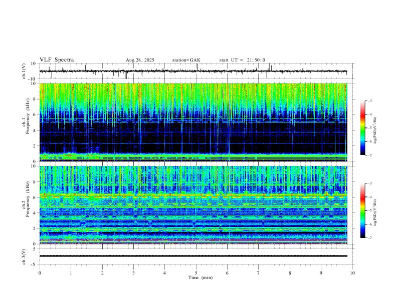Click the '-7' value on ch.2 color bar

click(369, 238)
